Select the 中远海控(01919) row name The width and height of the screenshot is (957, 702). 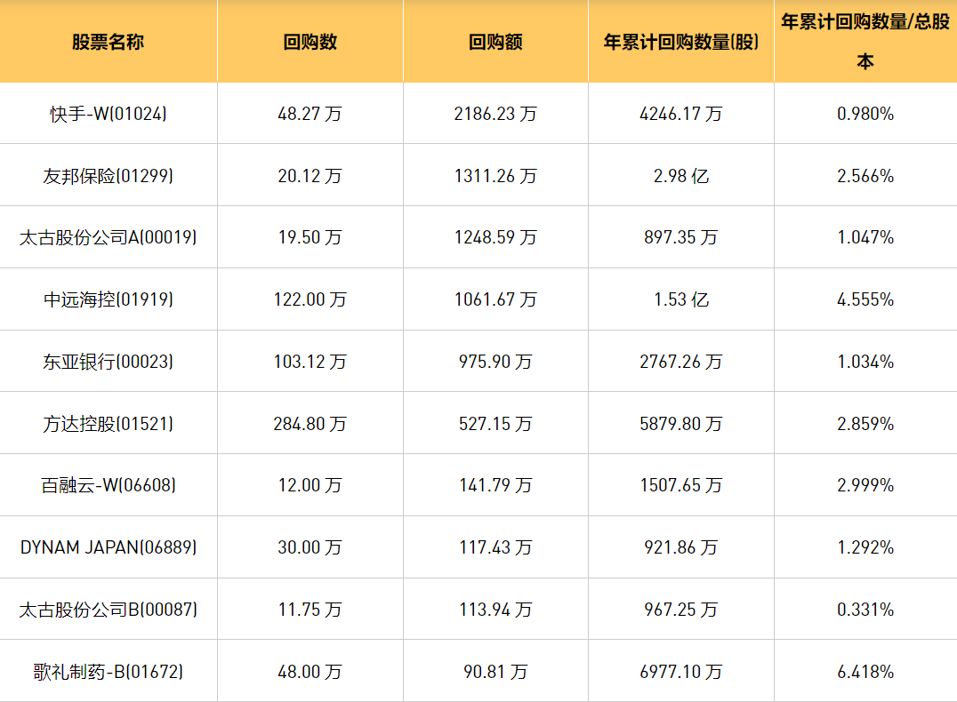pos(109,299)
